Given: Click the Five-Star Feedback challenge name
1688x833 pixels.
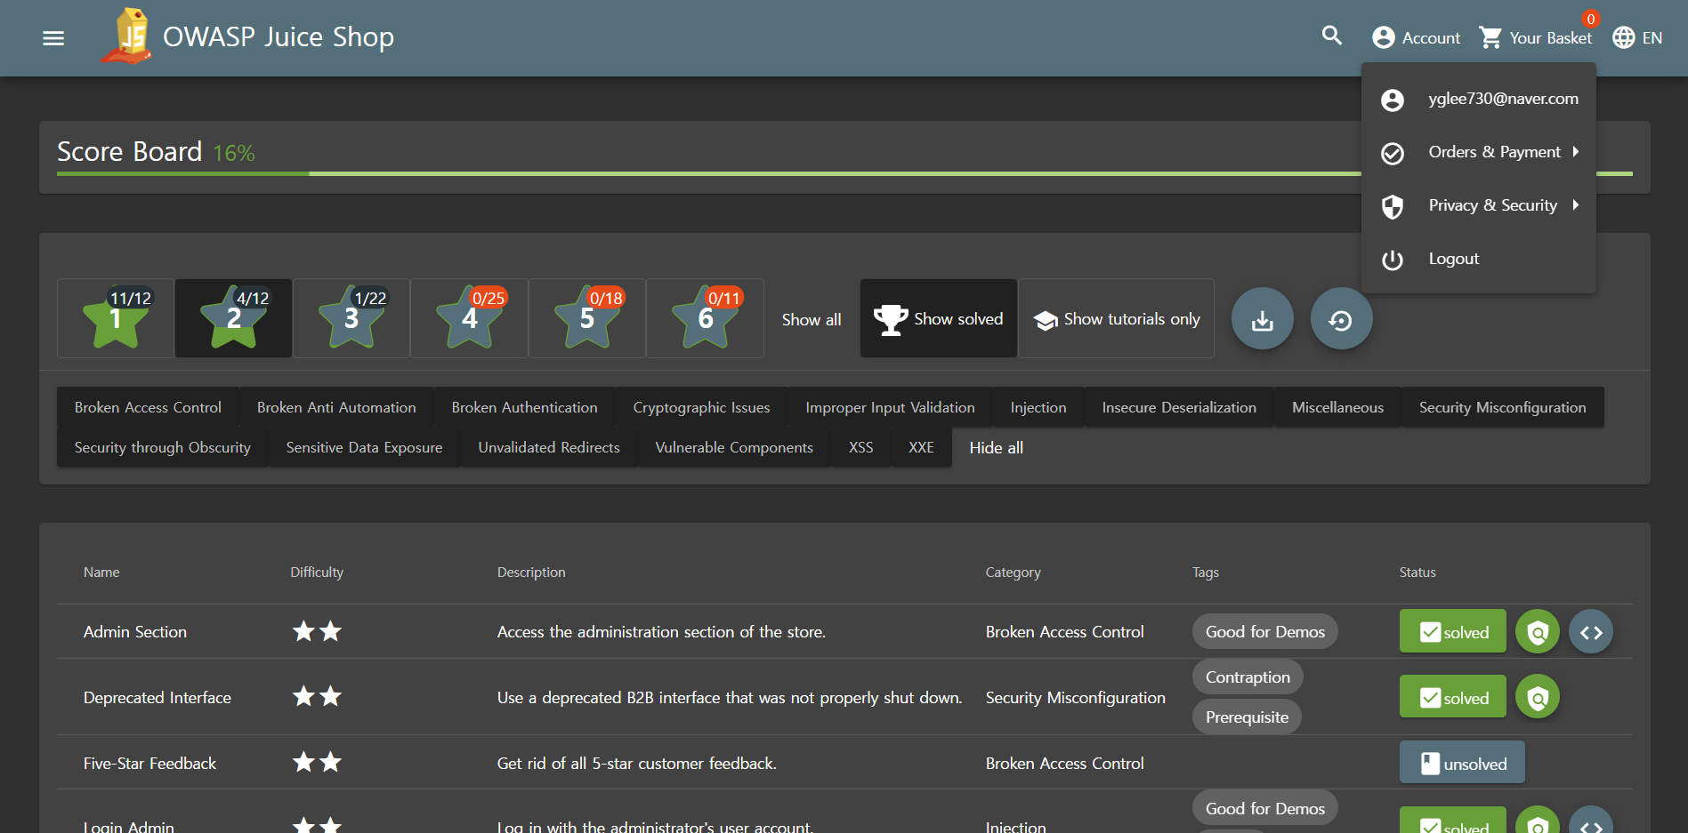Looking at the screenshot, I should 149,764.
